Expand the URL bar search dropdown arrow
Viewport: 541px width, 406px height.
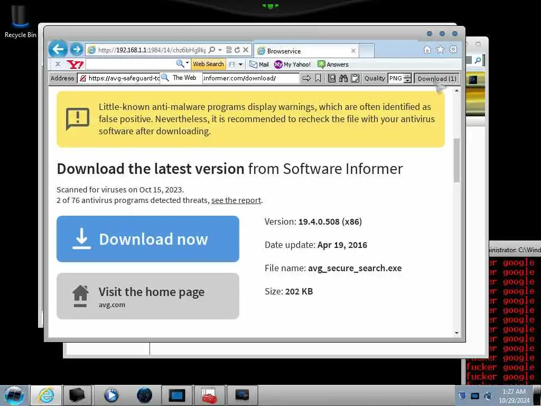(x=220, y=50)
